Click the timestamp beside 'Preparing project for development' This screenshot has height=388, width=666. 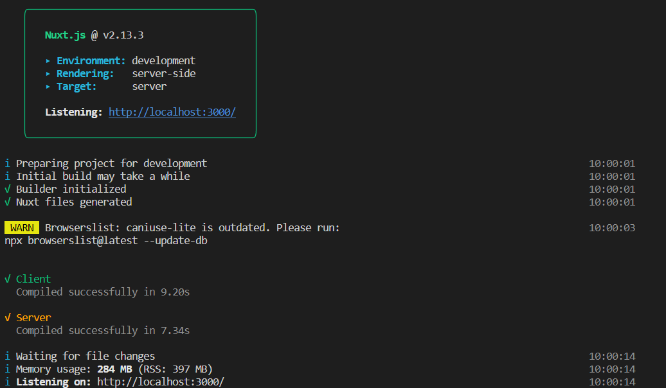(611, 163)
